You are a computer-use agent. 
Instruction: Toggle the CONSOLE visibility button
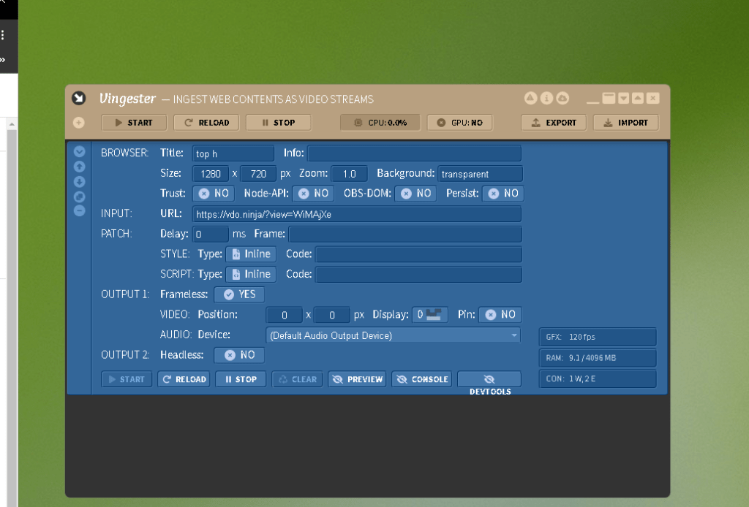pos(422,379)
